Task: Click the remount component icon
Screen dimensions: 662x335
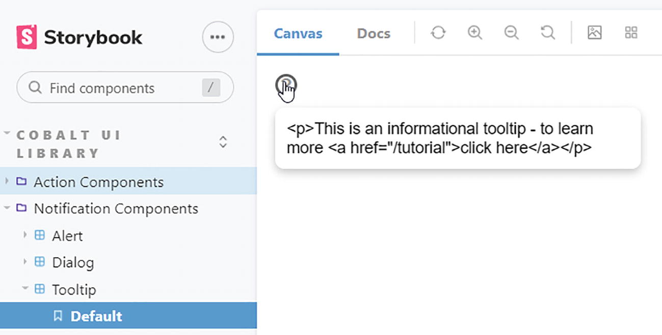Action: coord(438,33)
